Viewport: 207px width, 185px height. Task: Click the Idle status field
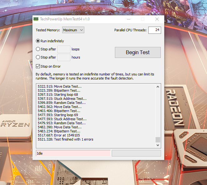point(73,153)
